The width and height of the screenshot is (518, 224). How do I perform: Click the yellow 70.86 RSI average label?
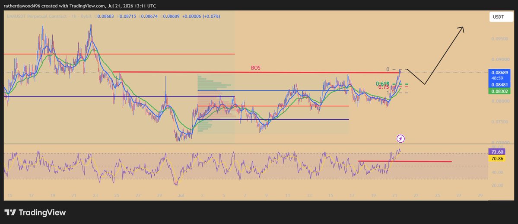(x=497, y=159)
